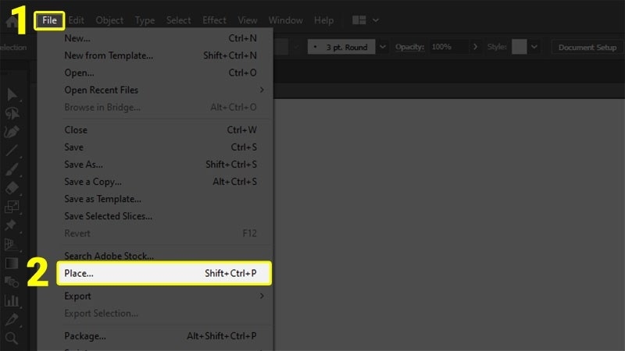625x351 pixels.
Task: Open the Help menu
Action: pos(323,20)
